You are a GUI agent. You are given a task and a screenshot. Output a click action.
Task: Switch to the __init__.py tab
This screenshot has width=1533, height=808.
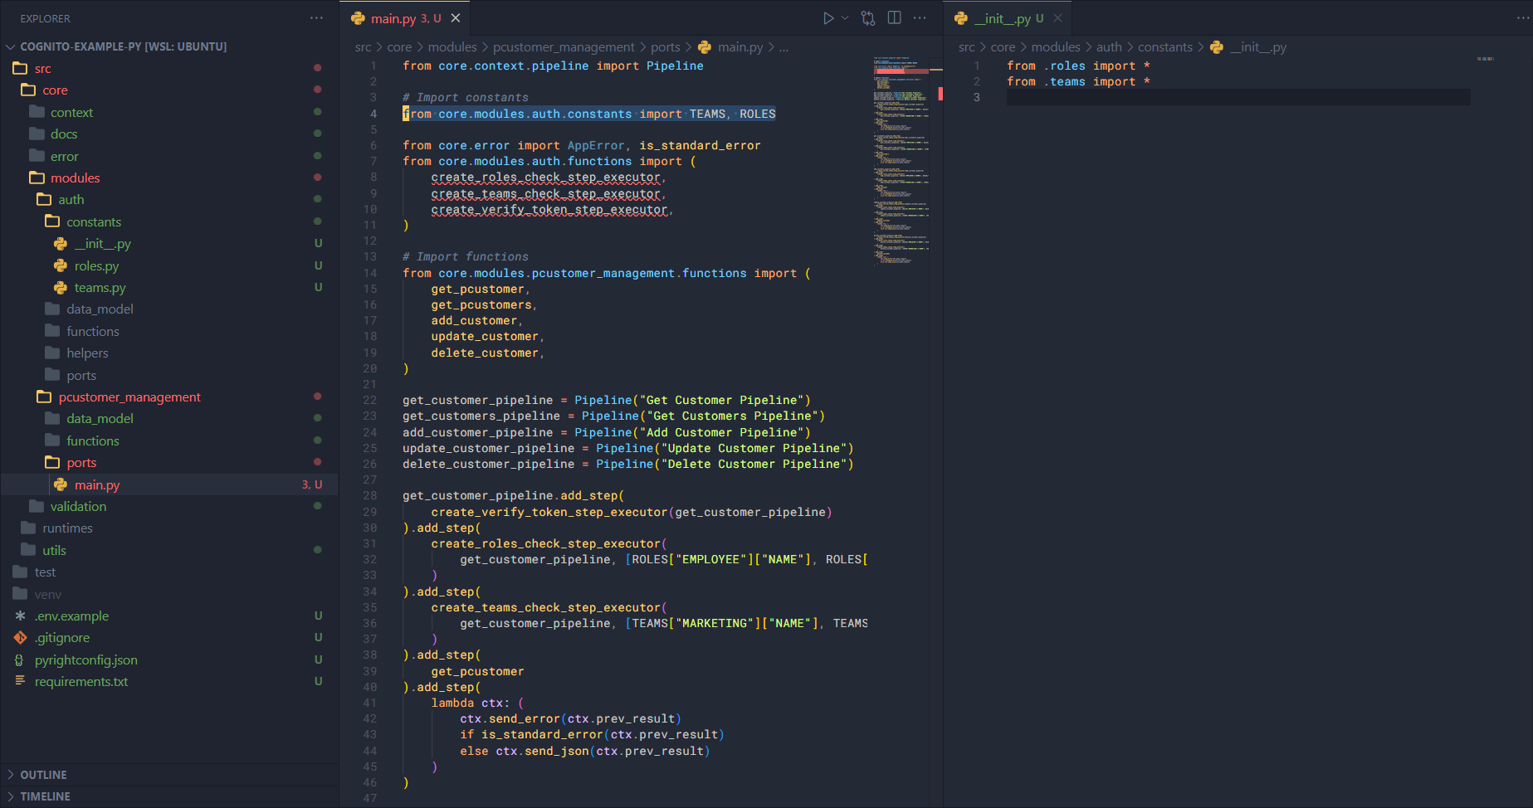[1002, 18]
